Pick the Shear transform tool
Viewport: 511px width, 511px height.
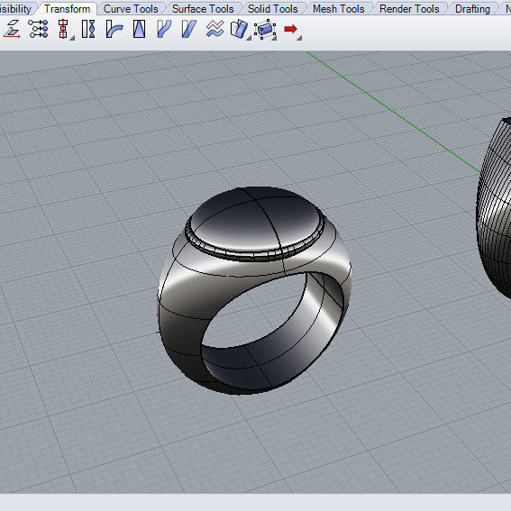point(188,29)
